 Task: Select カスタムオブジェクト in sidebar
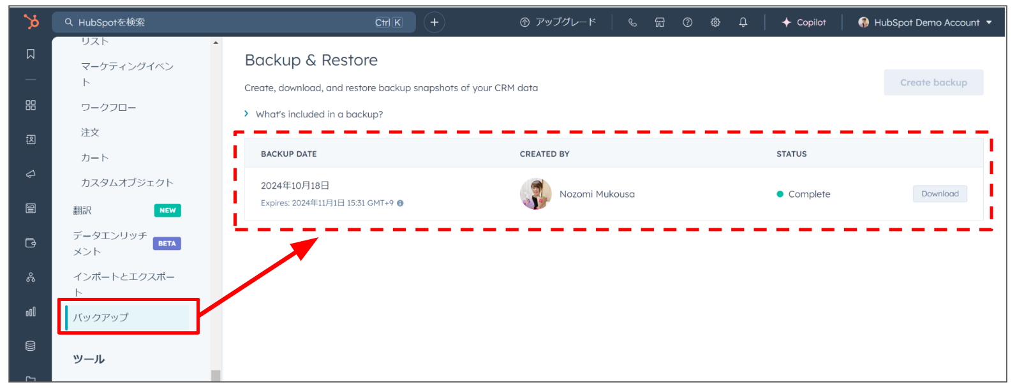point(127,183)
